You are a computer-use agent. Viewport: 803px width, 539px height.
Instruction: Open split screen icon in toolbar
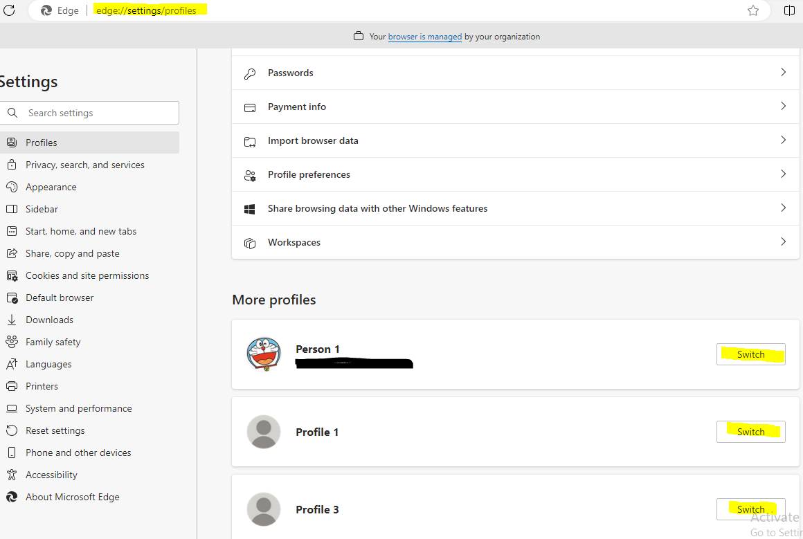[x=789, y=11]
